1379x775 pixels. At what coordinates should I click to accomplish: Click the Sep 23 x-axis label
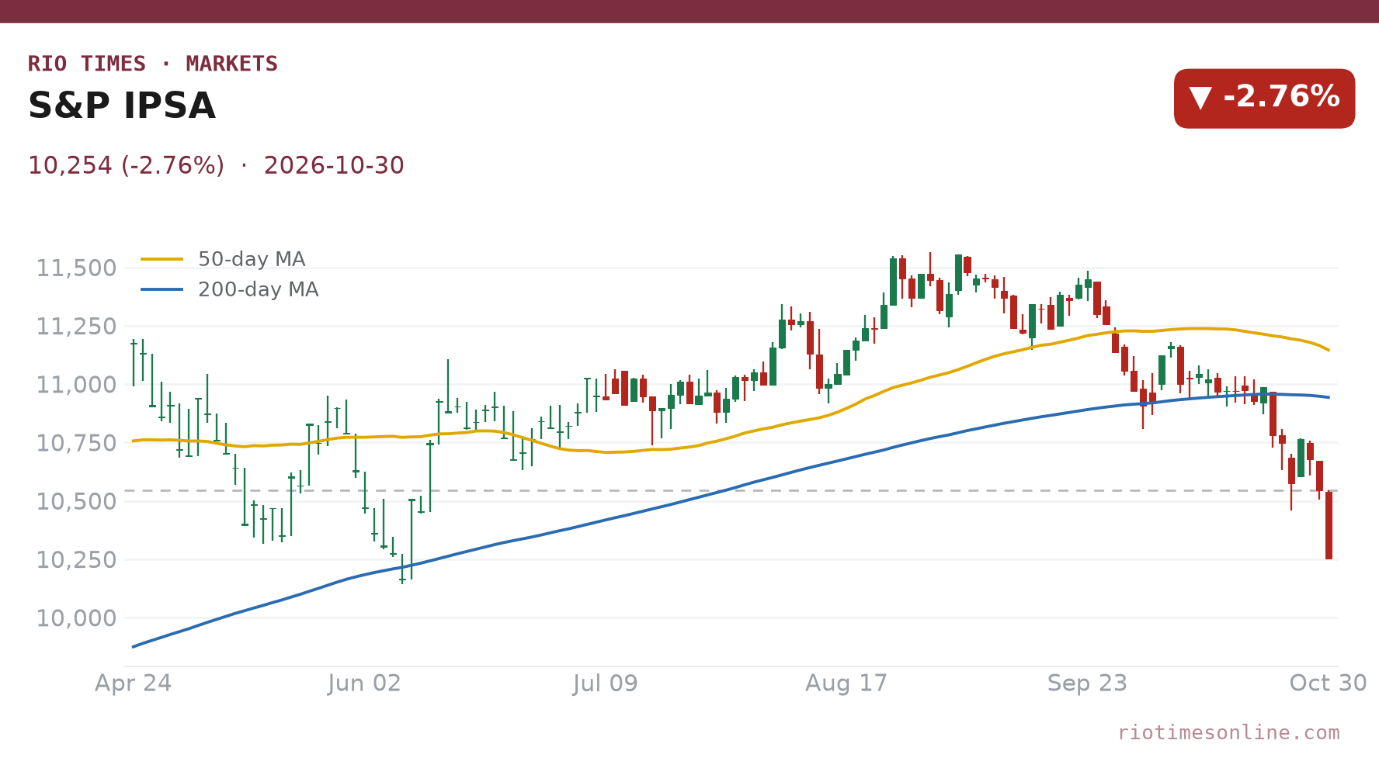pos(1087,683)
